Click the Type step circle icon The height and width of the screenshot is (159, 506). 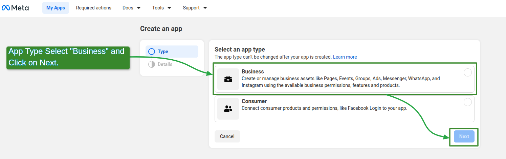(152, 52)
